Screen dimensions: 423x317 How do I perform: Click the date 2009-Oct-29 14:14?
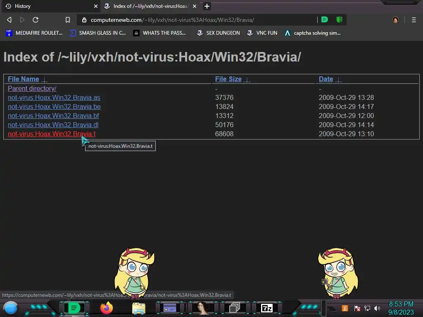347,125
